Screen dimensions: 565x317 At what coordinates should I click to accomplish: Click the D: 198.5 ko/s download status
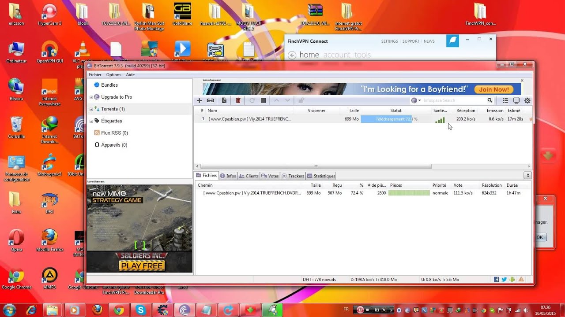pyautogui.click(x=373, y=280)
